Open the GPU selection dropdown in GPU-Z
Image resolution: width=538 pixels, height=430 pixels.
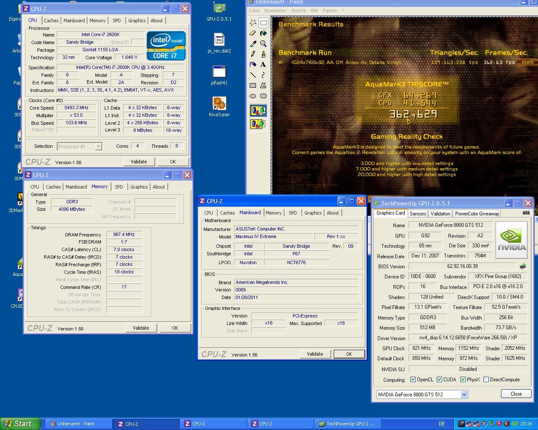pos(464,395)
